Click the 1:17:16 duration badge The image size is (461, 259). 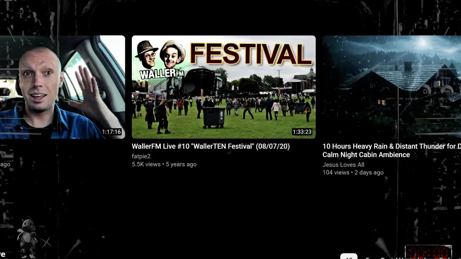click(111, 132)
